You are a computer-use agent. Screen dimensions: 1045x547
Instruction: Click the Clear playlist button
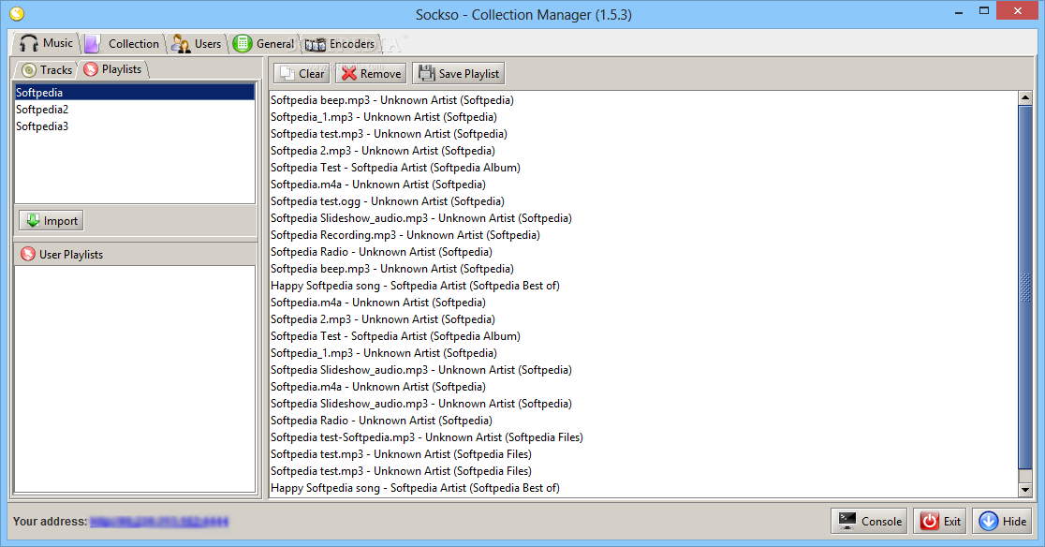coord(302,73)
